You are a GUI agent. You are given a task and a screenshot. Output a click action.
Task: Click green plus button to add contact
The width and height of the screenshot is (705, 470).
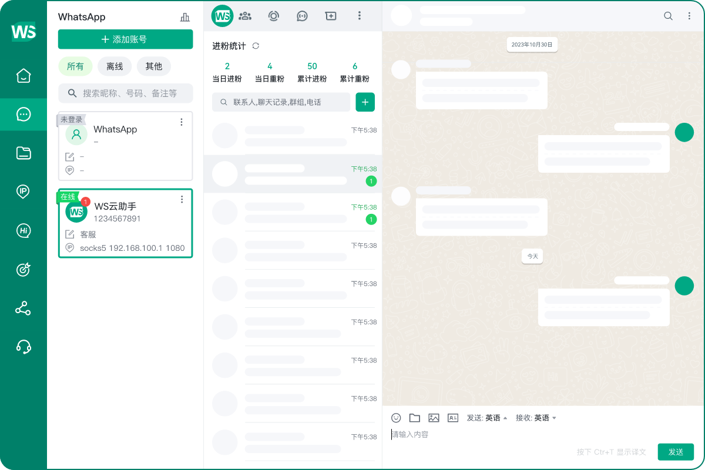pos(365,102)
